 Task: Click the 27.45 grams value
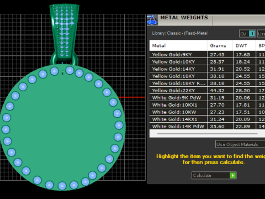217,55
